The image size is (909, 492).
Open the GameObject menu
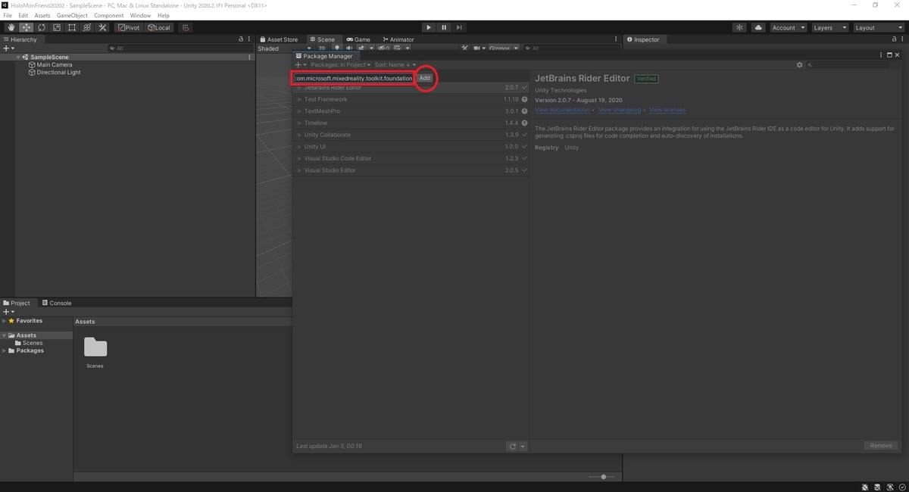pyautogui.click(x=72, y=15)
